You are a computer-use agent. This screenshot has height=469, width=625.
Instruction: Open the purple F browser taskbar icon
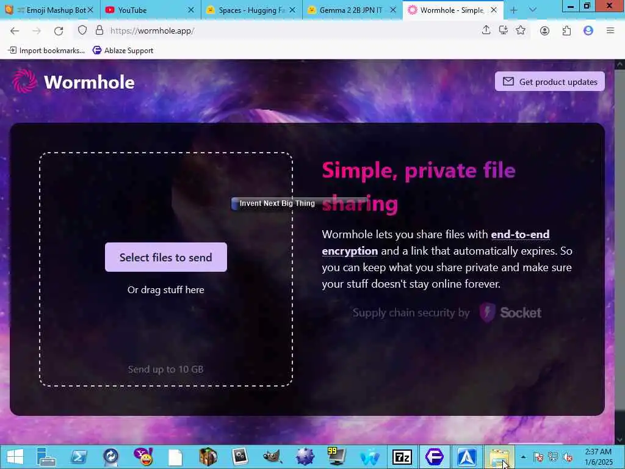pos(435,457)
